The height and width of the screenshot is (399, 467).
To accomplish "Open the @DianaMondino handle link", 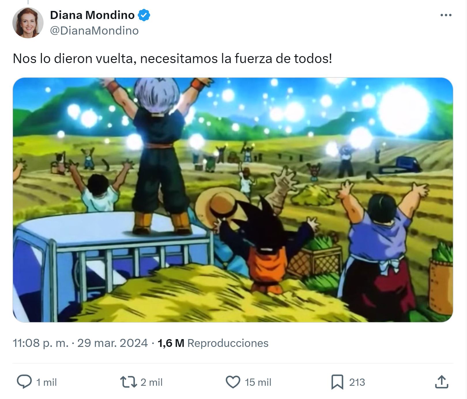I will (x=94, y=31).
